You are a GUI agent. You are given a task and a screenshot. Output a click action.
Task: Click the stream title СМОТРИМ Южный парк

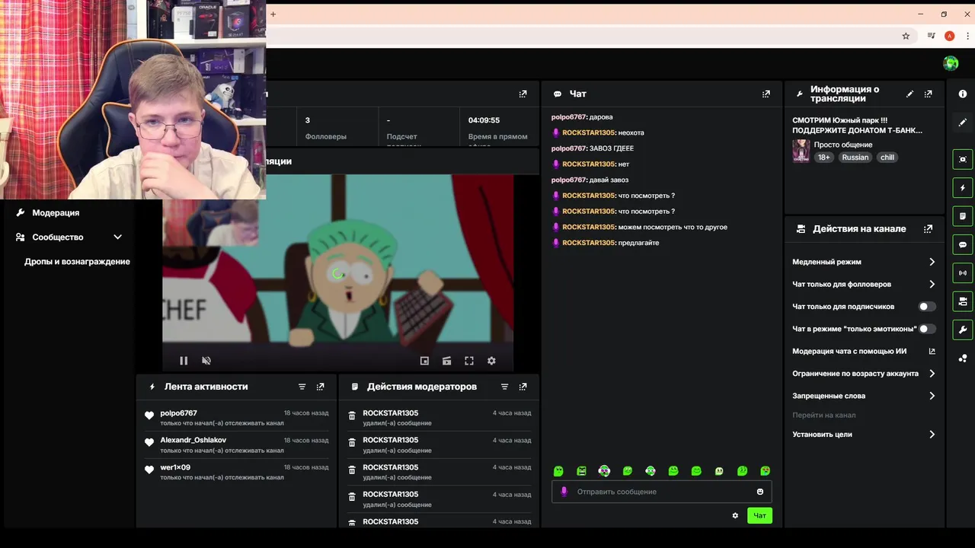[x=857, y=126]
